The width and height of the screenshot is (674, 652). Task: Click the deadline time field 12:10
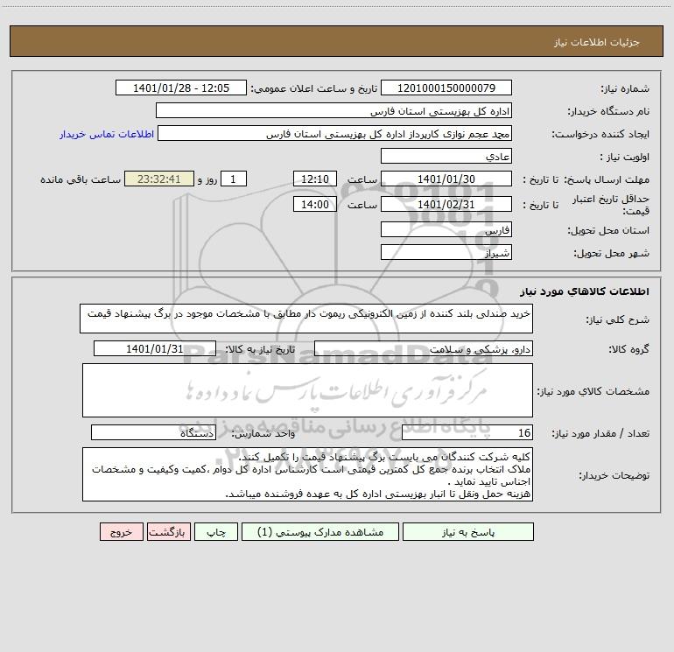coord(314,179)
